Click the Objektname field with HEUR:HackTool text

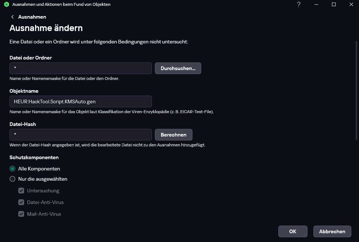(x=81, y=101)
